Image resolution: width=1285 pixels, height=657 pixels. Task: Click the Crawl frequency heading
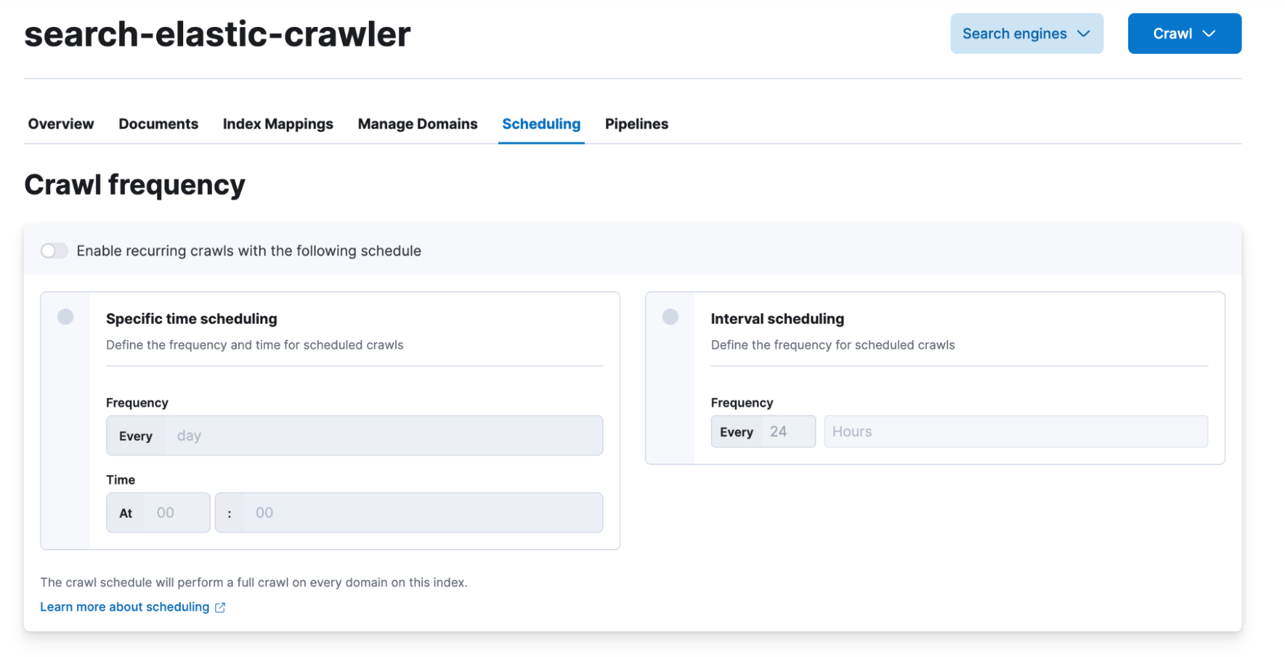tap(135, 185)
